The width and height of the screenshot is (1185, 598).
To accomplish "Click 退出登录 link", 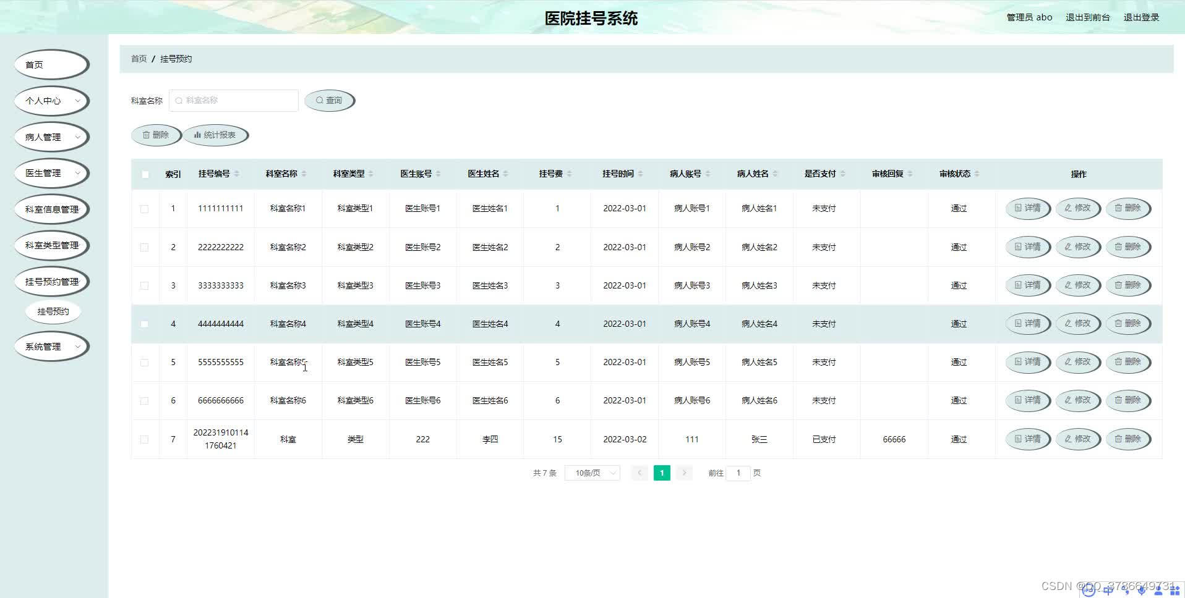I will (x=1141, y=17).
